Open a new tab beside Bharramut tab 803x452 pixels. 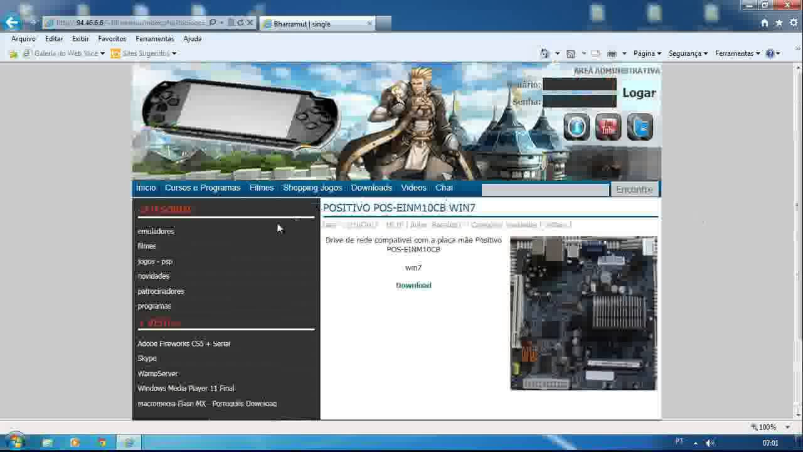point(383,24)
